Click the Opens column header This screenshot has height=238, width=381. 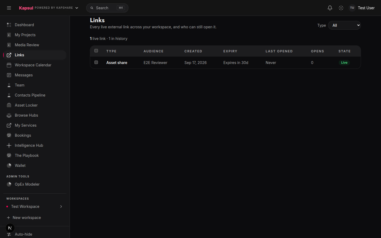pyautogui.click(x=317, y=51)
